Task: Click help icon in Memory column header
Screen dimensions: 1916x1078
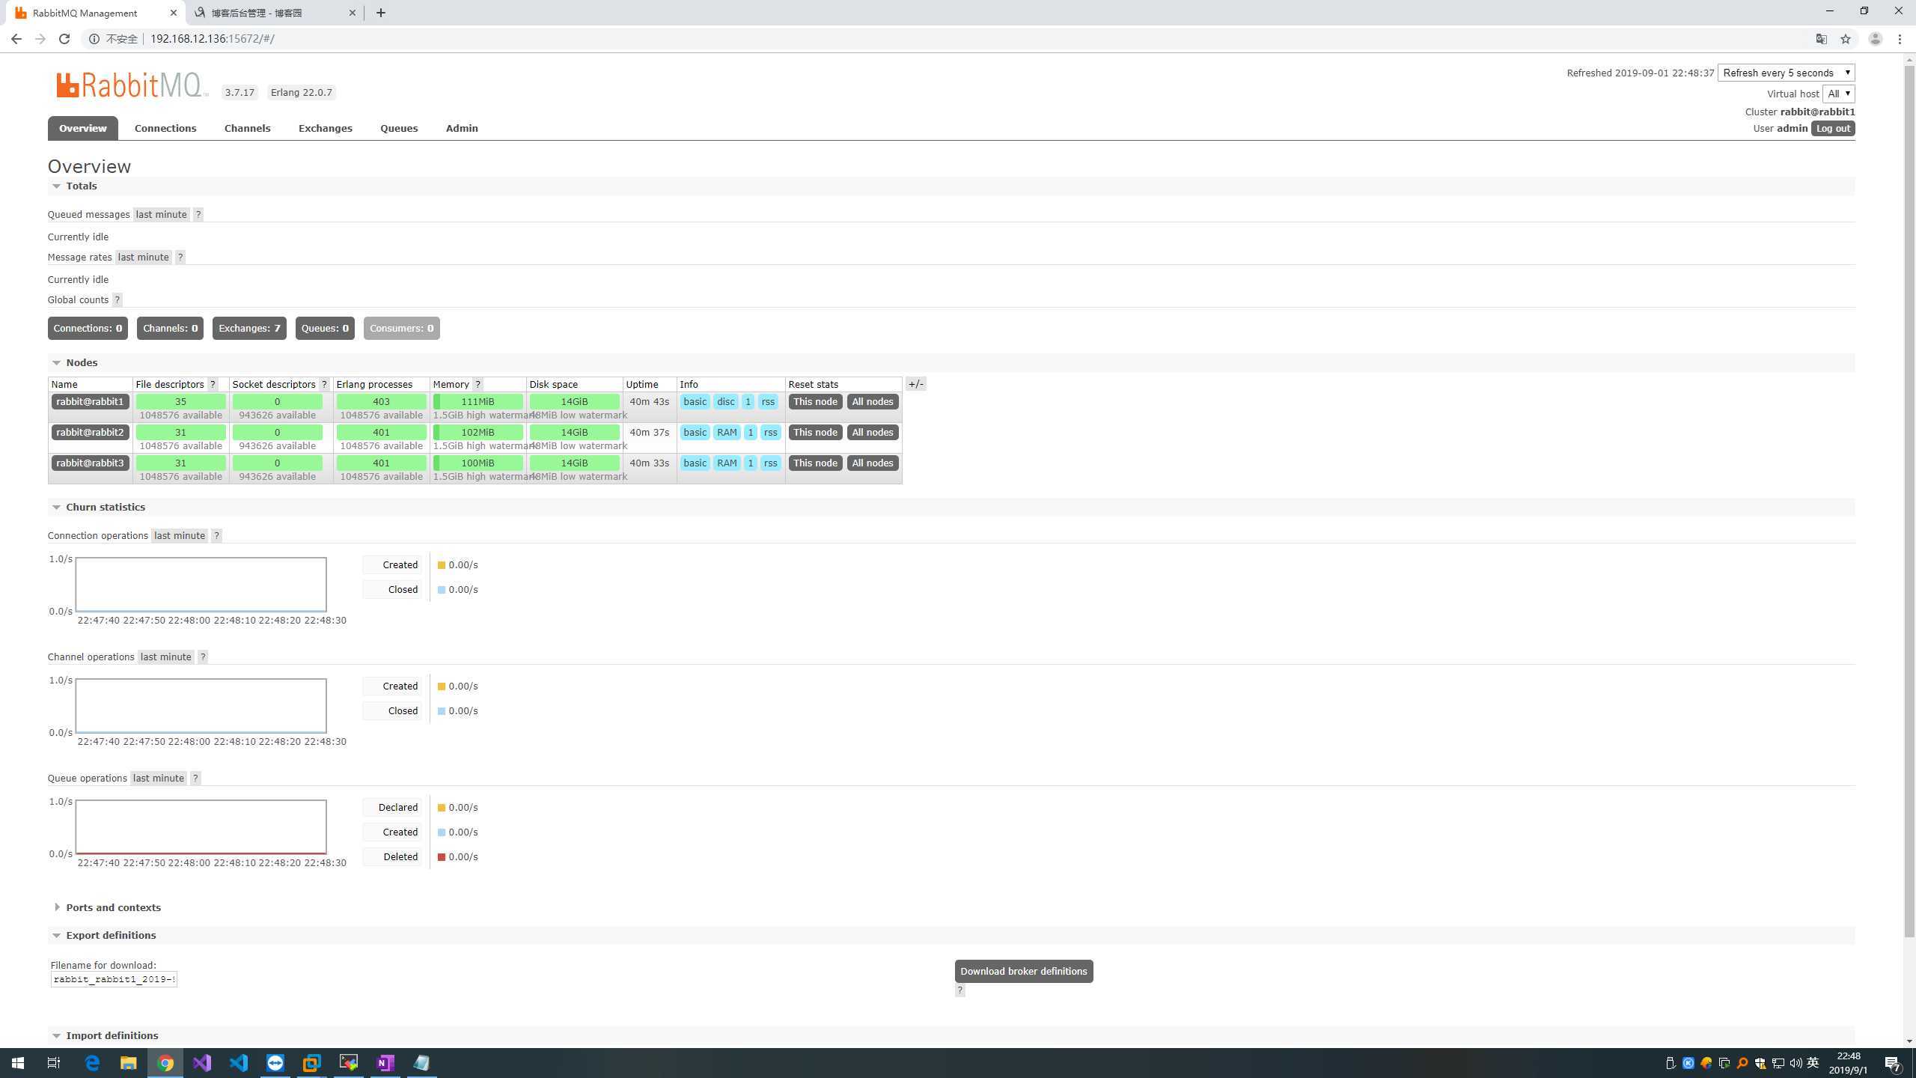Action: pyautogui.click(x=478, y=384)
